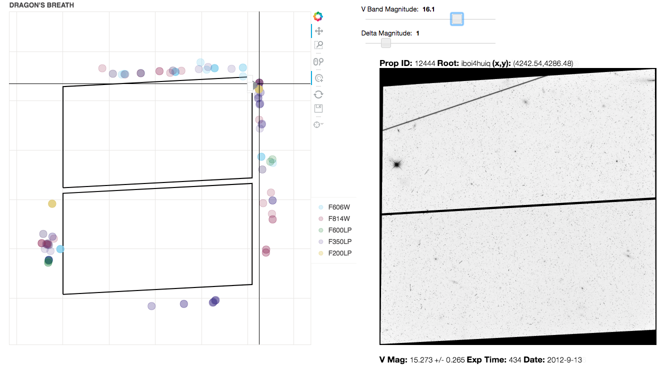This screenshot has width=666, height=368.
Task: Activate the Box Zoom tool
Action: pos(318,45)
